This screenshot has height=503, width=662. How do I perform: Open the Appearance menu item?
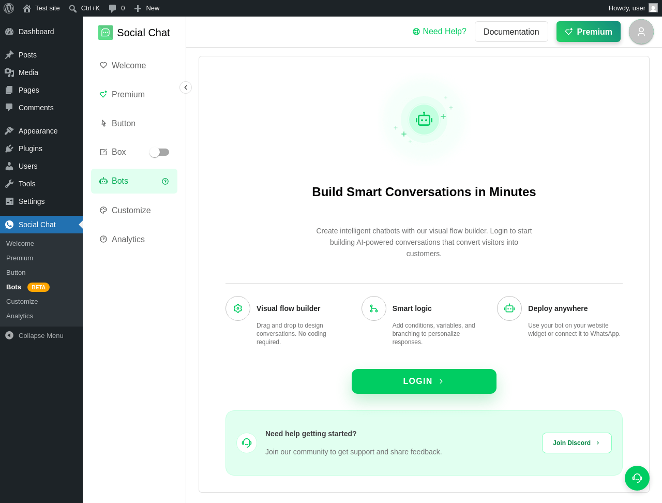pos(41,131)
